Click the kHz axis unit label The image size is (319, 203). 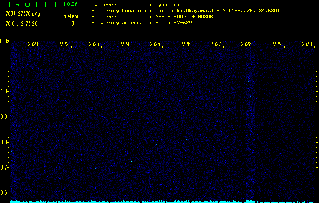(5, 41)
